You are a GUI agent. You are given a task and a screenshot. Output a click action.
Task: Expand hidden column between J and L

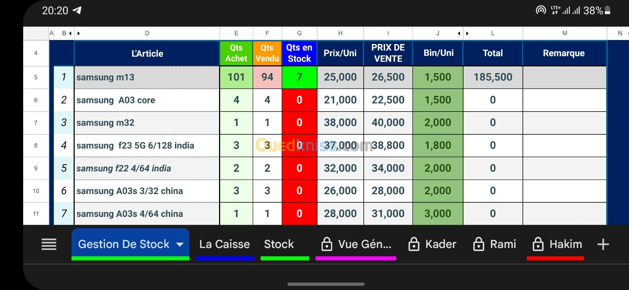click(467, 33)
